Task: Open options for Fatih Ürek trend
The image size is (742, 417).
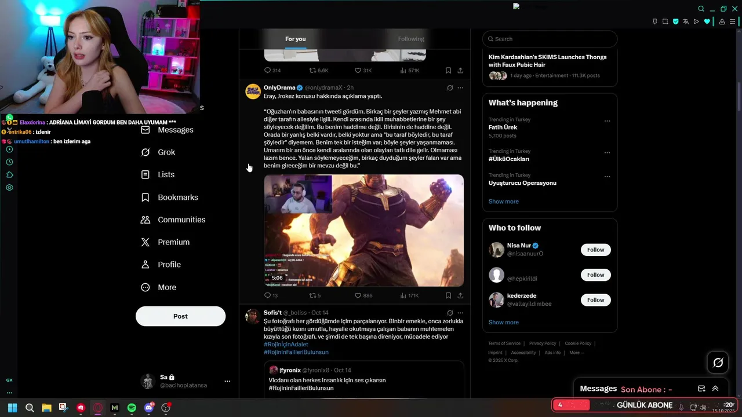Action: pos(607,121)
